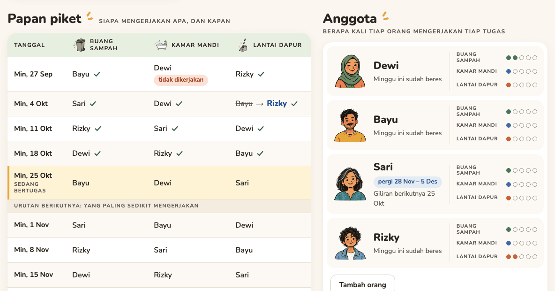Click Rizky's orange Lantai Dapur progress dots
The width and height of the screenshot is (555, 291).
click(x=522, y=257)
